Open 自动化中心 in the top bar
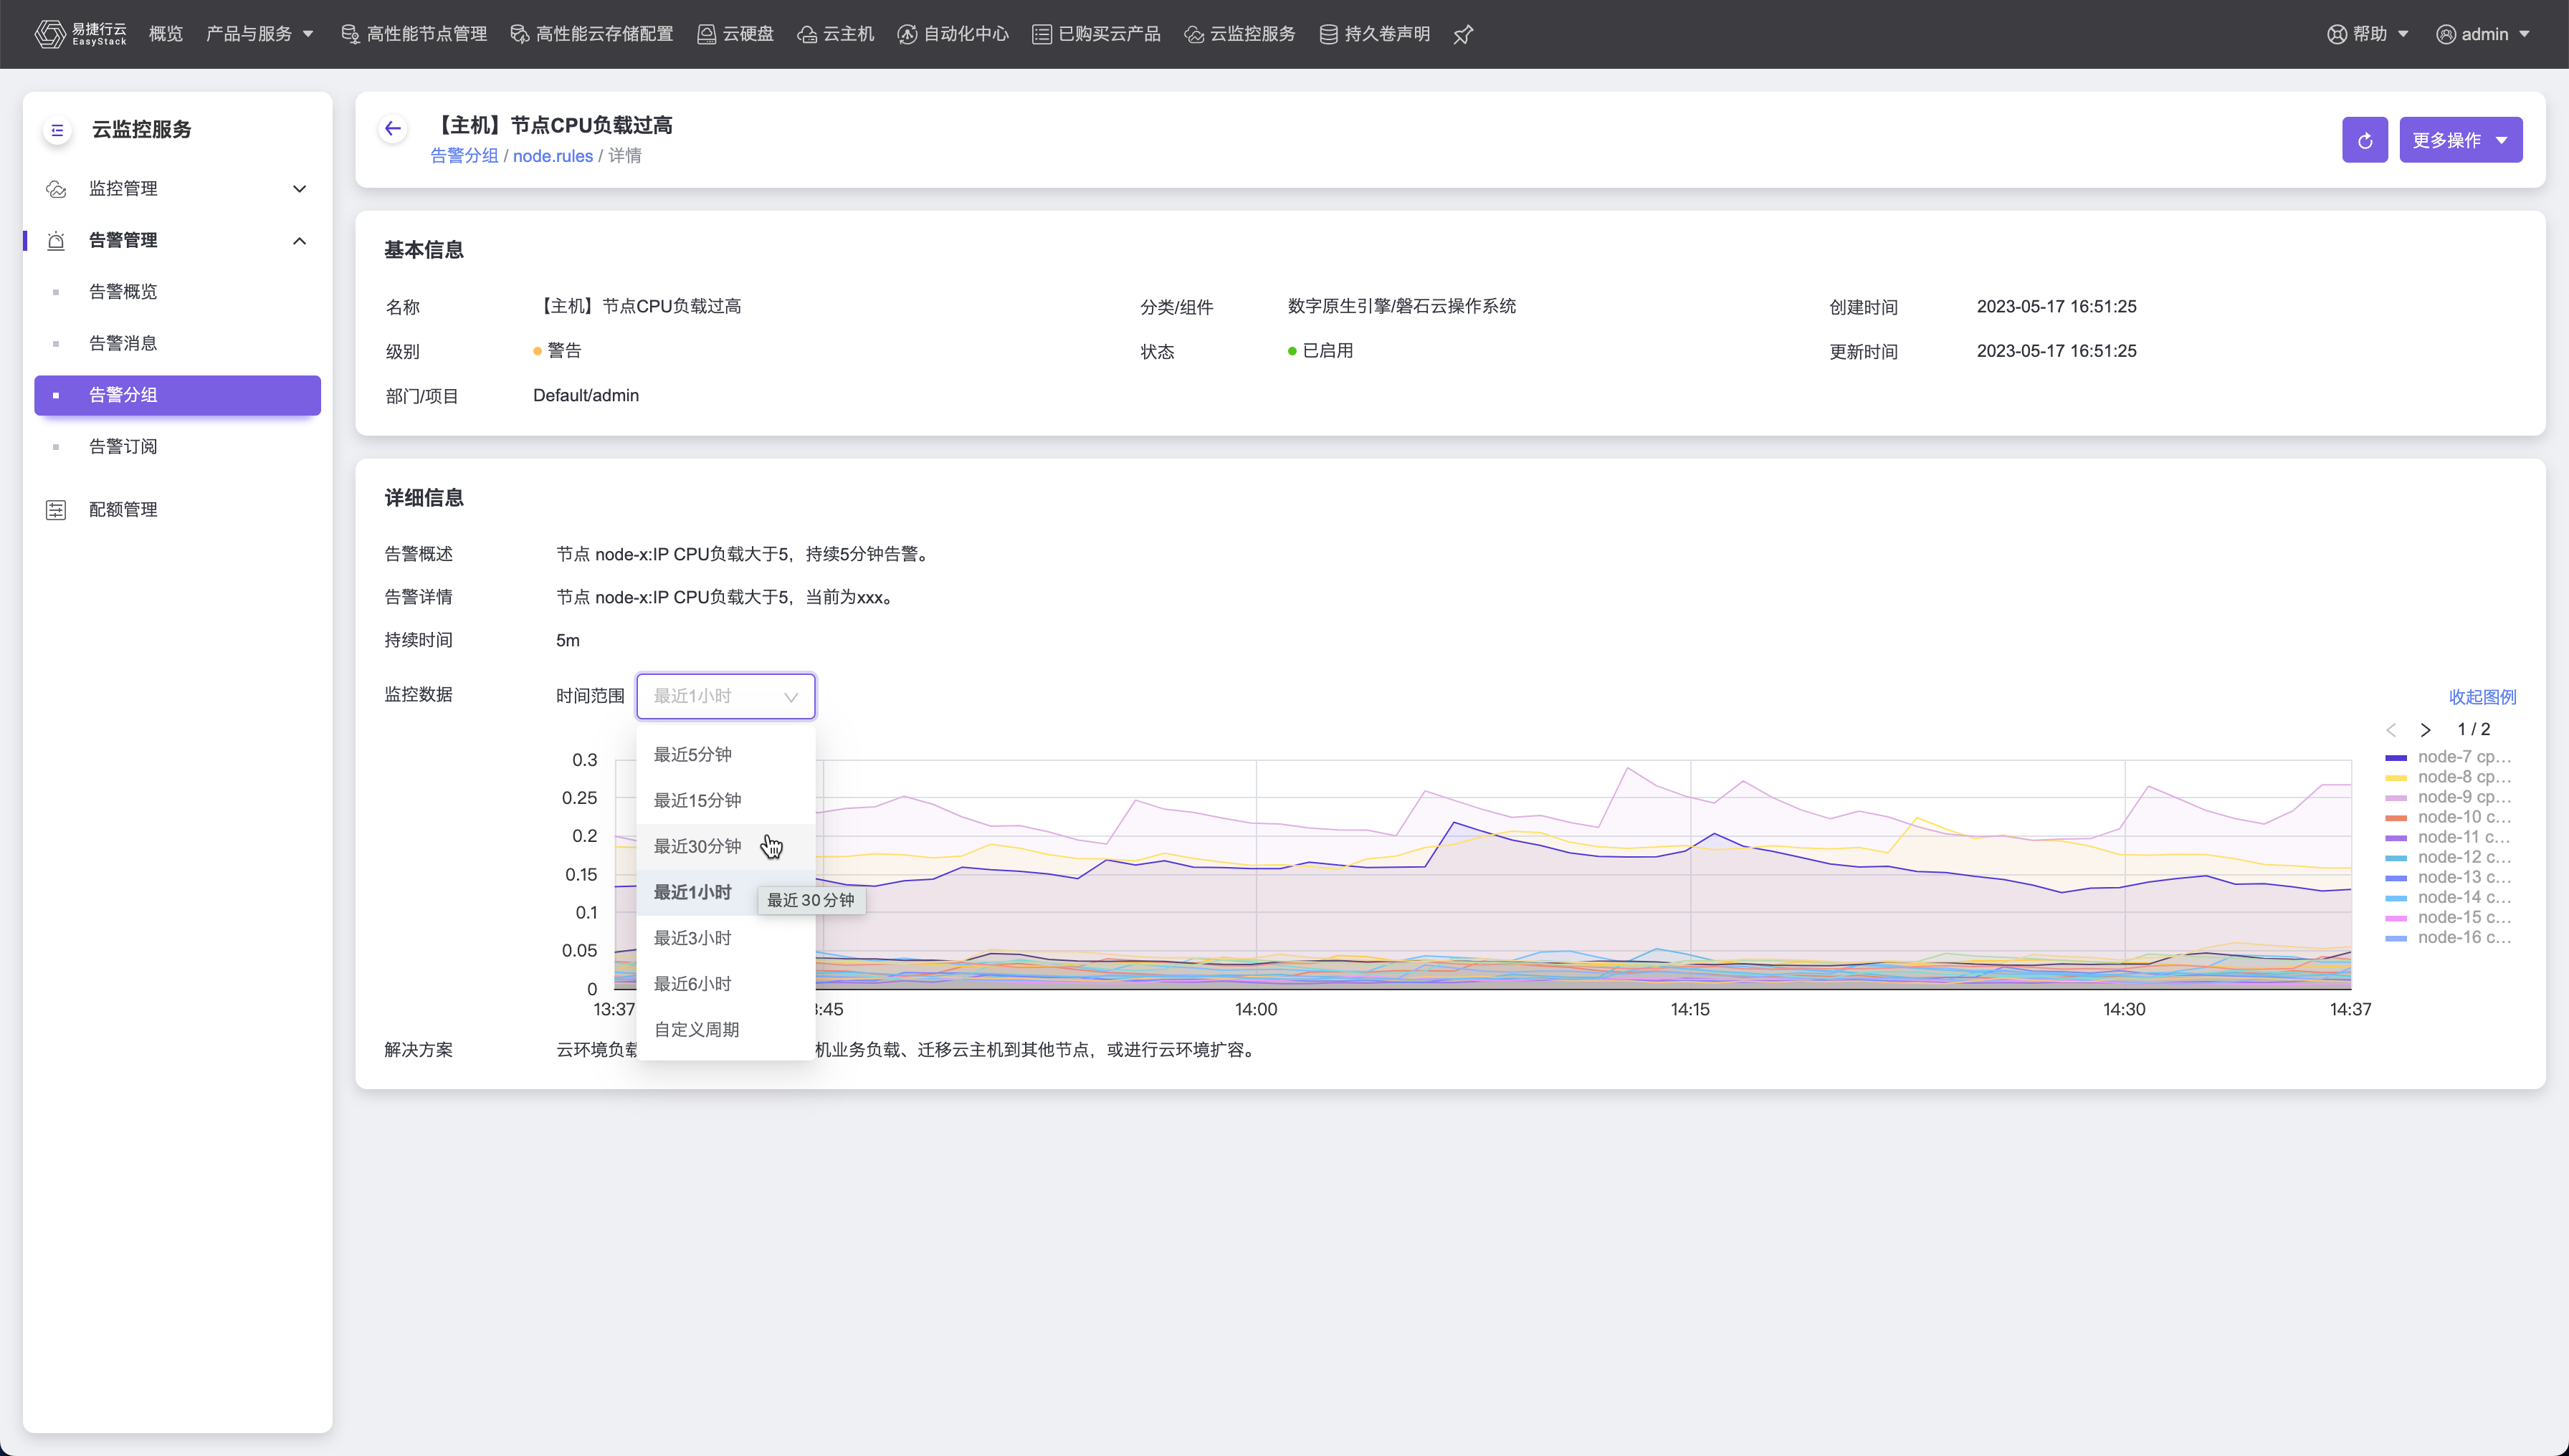The image size is (2569, 1456). click(953, 34)
